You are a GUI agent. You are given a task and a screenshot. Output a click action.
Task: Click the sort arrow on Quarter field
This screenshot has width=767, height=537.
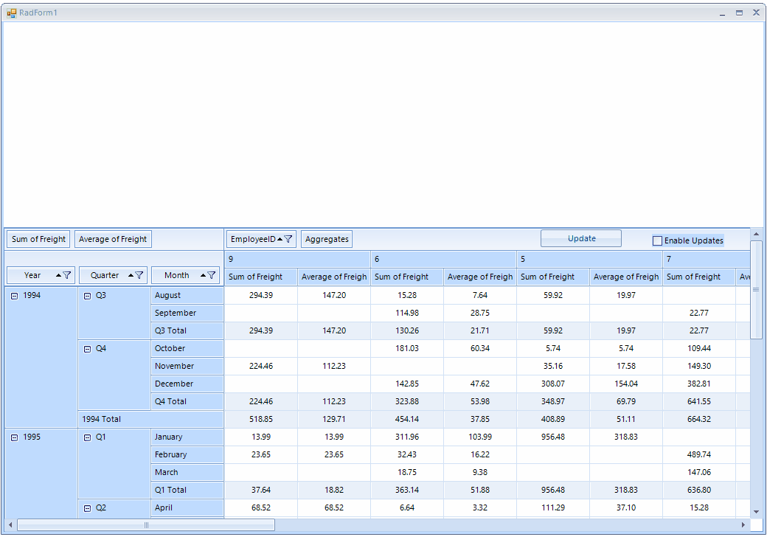pos(131,275)
